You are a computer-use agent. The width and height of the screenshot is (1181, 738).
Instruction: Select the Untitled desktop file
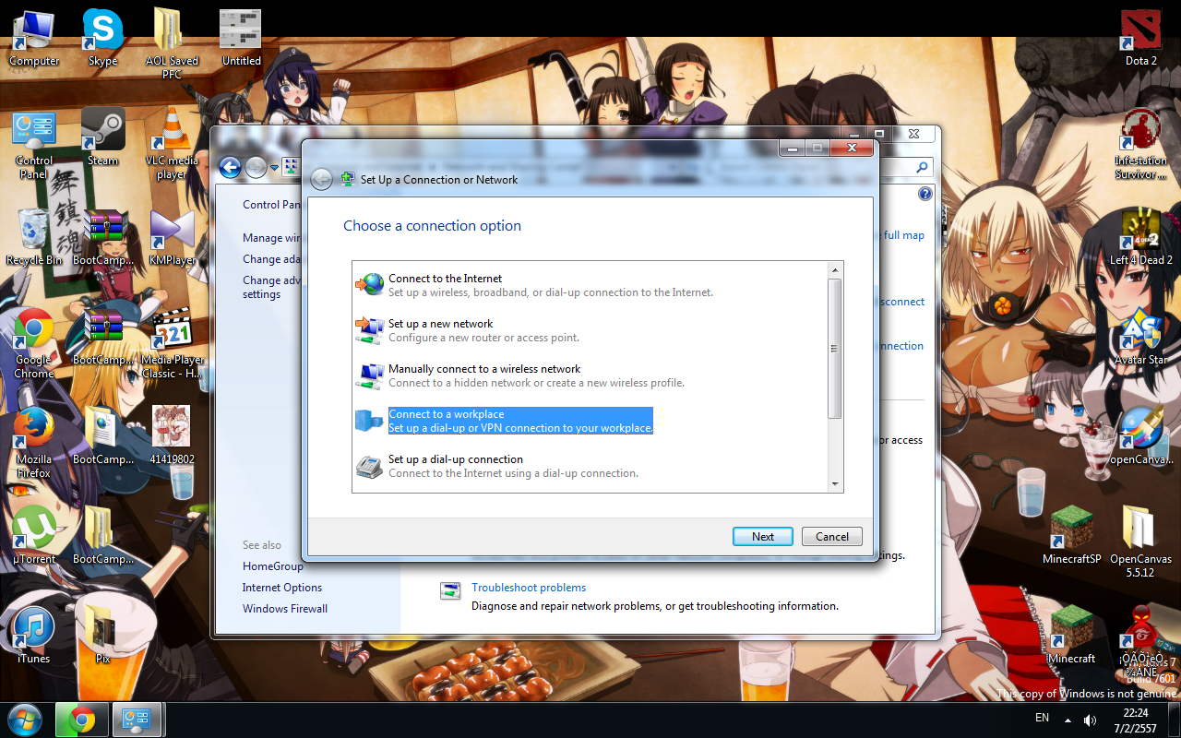pos(241,39)
